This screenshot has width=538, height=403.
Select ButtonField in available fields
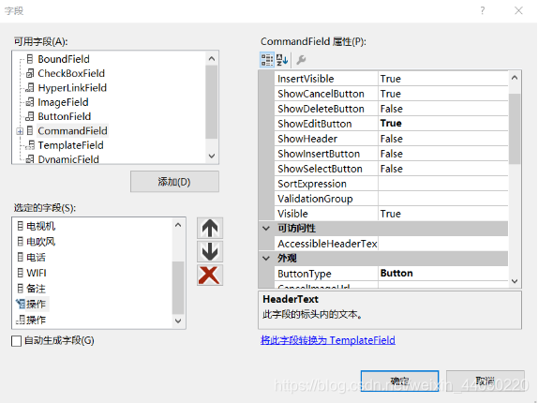coord(65,116)
